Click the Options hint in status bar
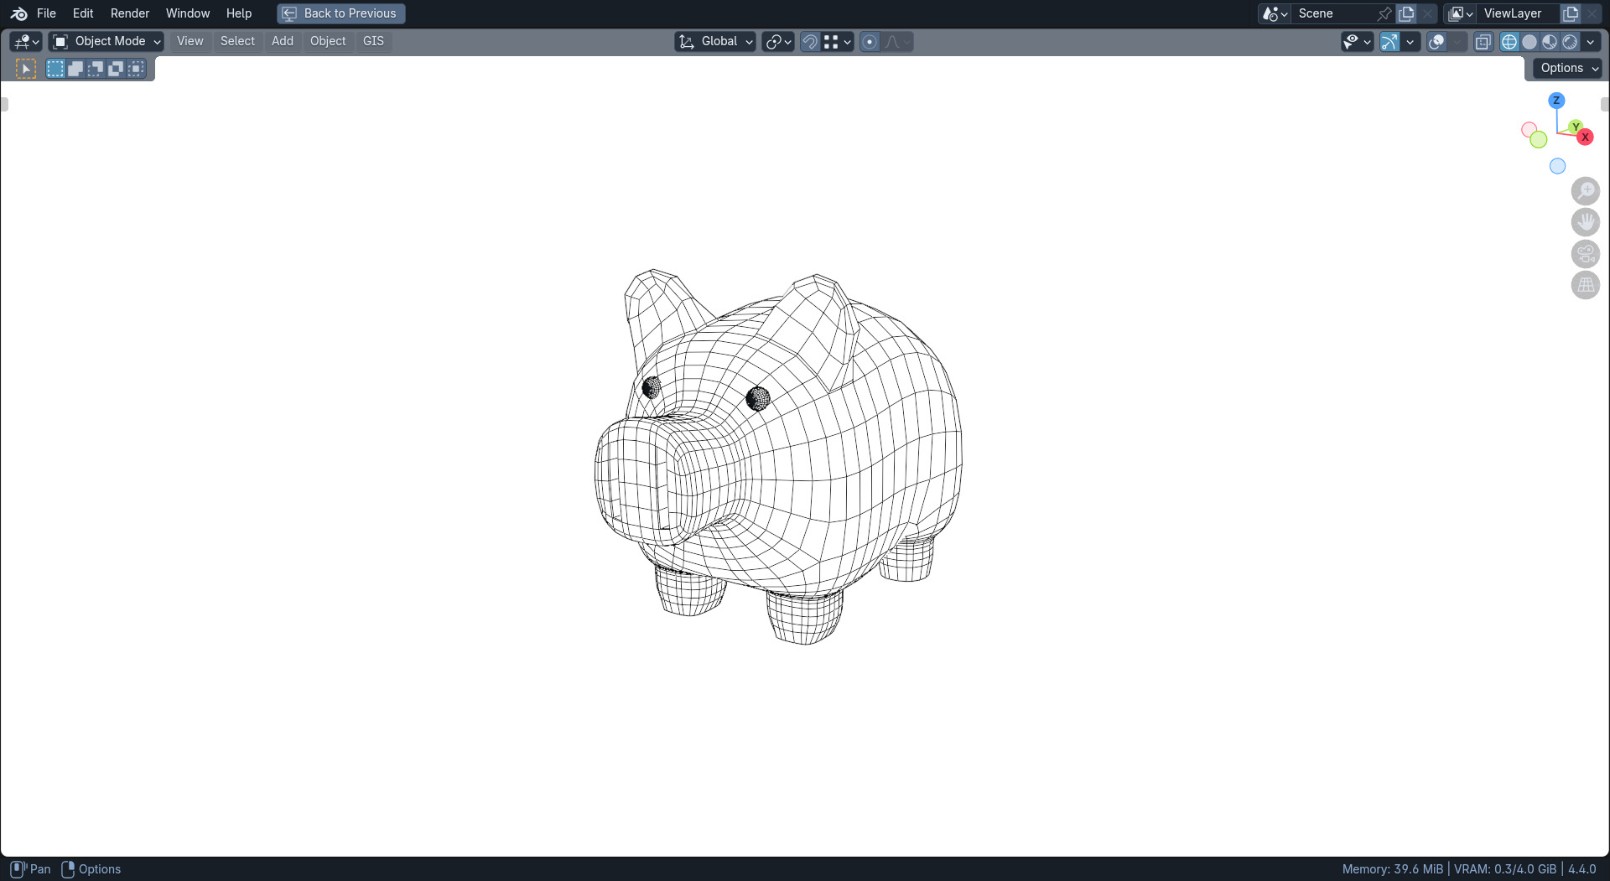The height and width of the screenshot is (881, 1610). [91, 869]
